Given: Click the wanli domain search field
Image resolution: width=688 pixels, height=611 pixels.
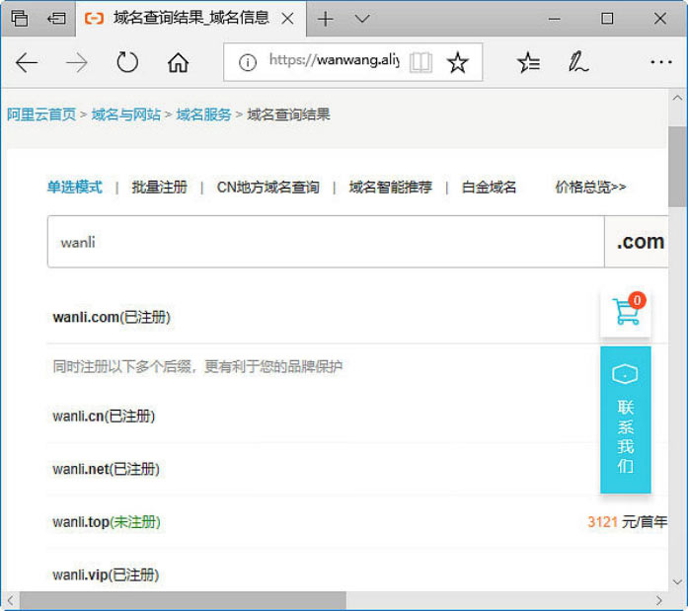Looking at the screenshot, I should (x=326, y=242).
